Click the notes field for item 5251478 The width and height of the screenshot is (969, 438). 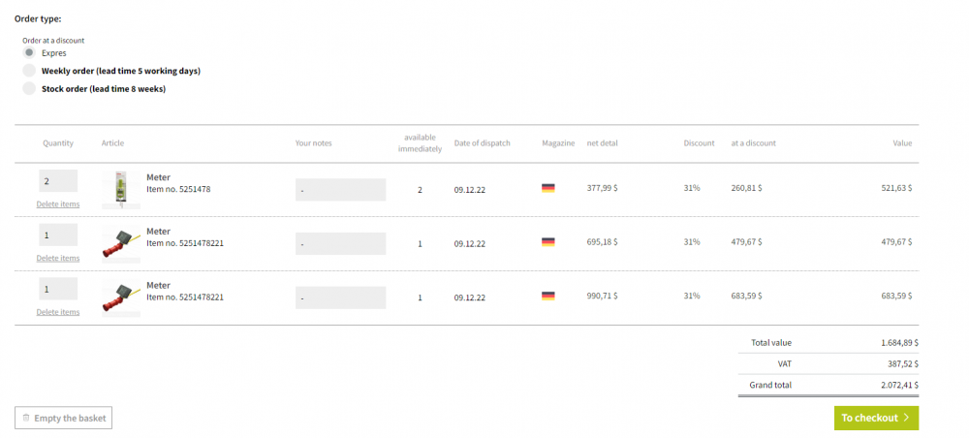click(340, 190)
